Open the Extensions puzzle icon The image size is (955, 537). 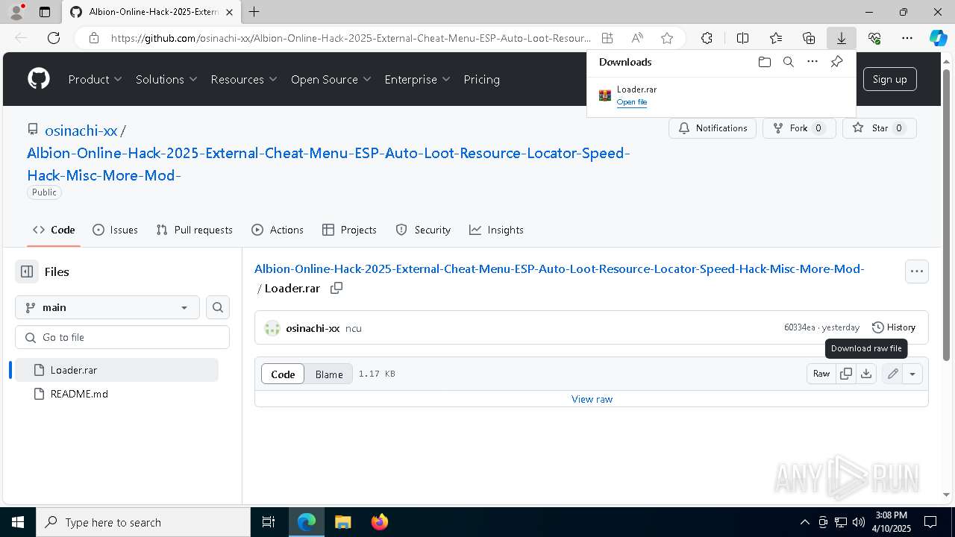pos(707,38)
